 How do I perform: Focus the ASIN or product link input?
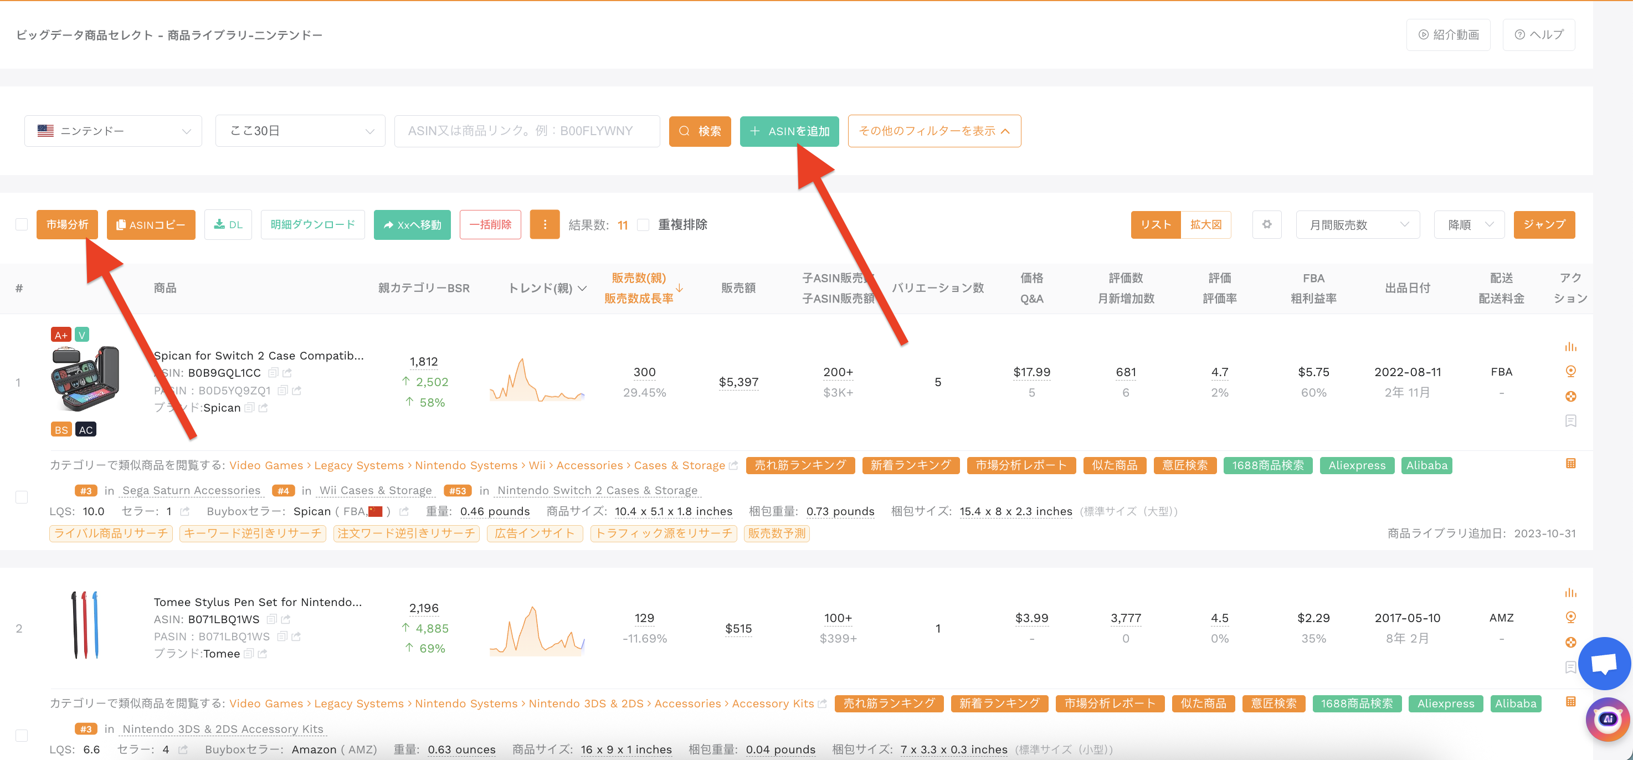point(527,131)
